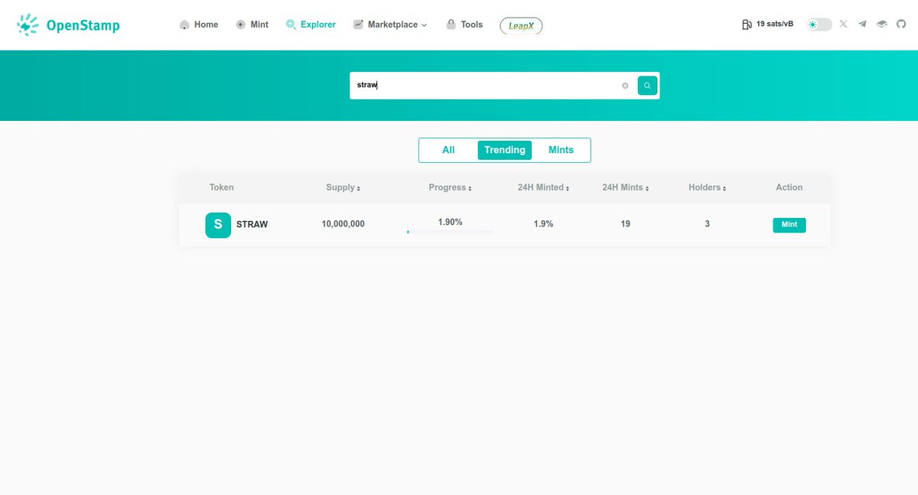This screenshot has height=495, width=918.
Task: Sort by 24H Minted column
Action: coord(543,187)
